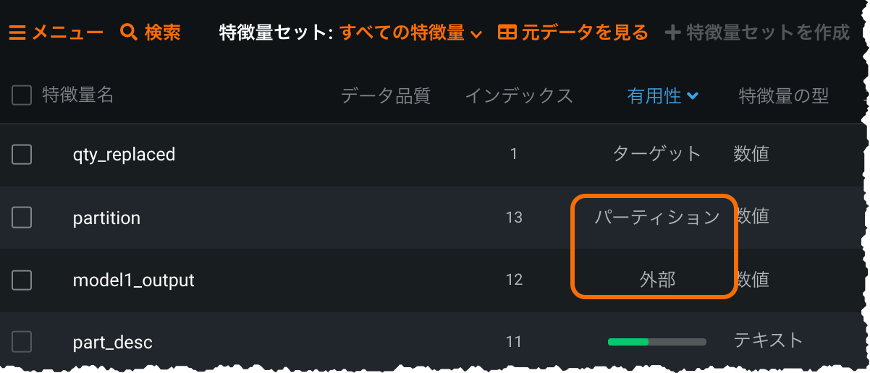870x373 pixels.
Task: Click the table icon beside 元データを見る
Action: (x=507, y=33)
